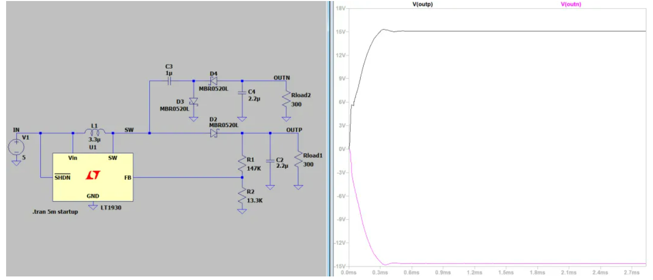Click the OUTP net label

294,130
